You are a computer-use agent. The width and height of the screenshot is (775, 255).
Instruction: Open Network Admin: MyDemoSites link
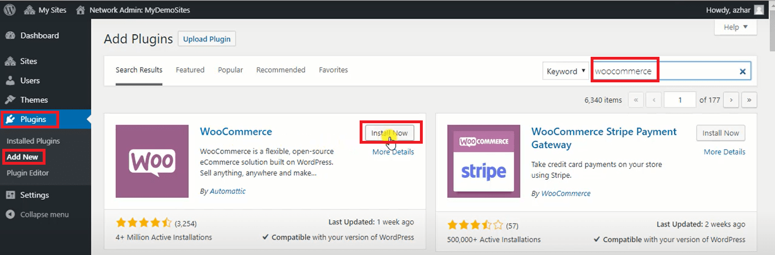(133, 10)
